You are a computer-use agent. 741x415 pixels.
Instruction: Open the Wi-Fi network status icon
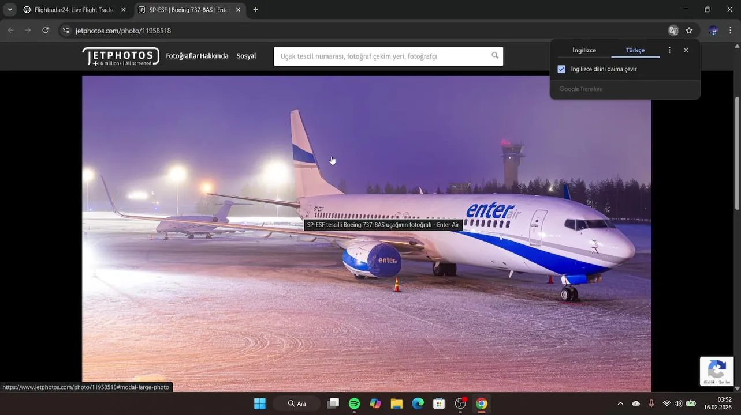[666, 403]
